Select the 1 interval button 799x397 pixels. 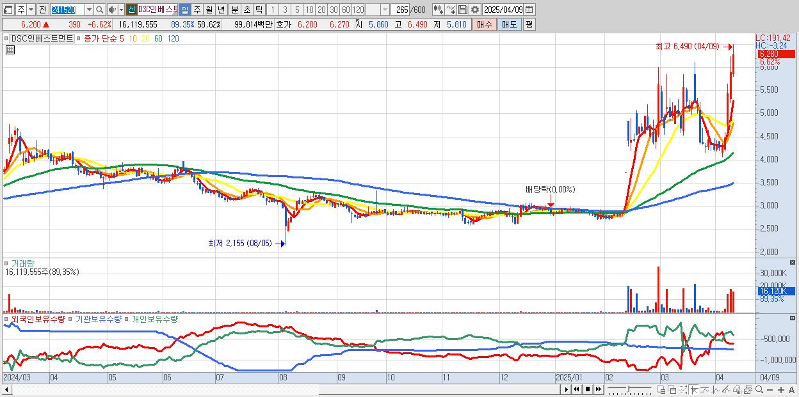click(273, 10)
